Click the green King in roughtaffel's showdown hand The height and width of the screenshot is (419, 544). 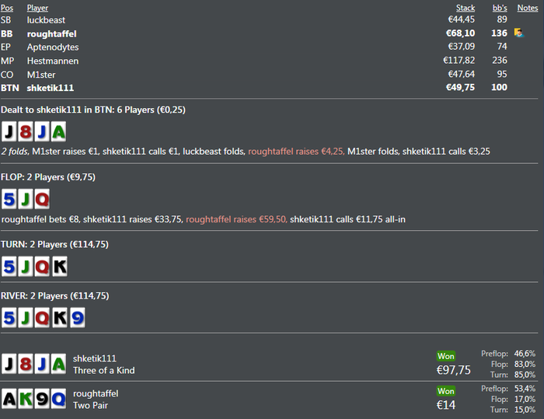point(26,399)
